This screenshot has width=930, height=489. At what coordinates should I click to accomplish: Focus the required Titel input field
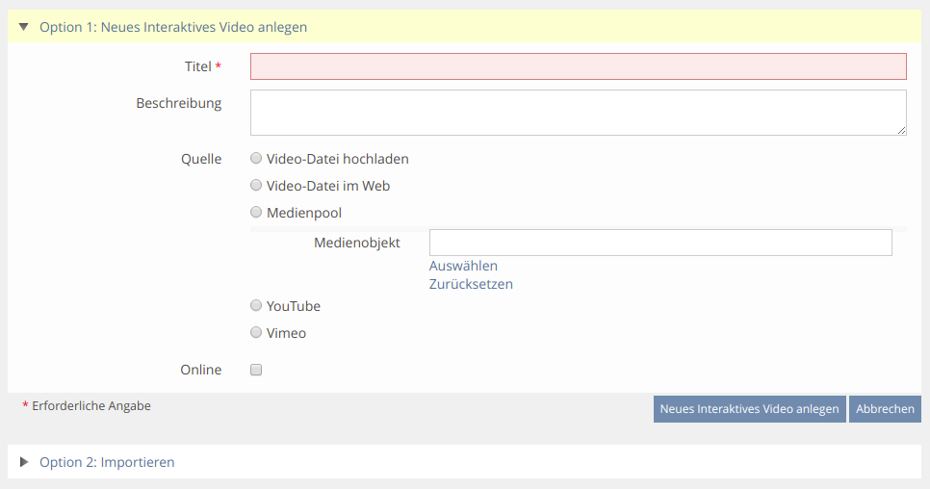point(578,66)
